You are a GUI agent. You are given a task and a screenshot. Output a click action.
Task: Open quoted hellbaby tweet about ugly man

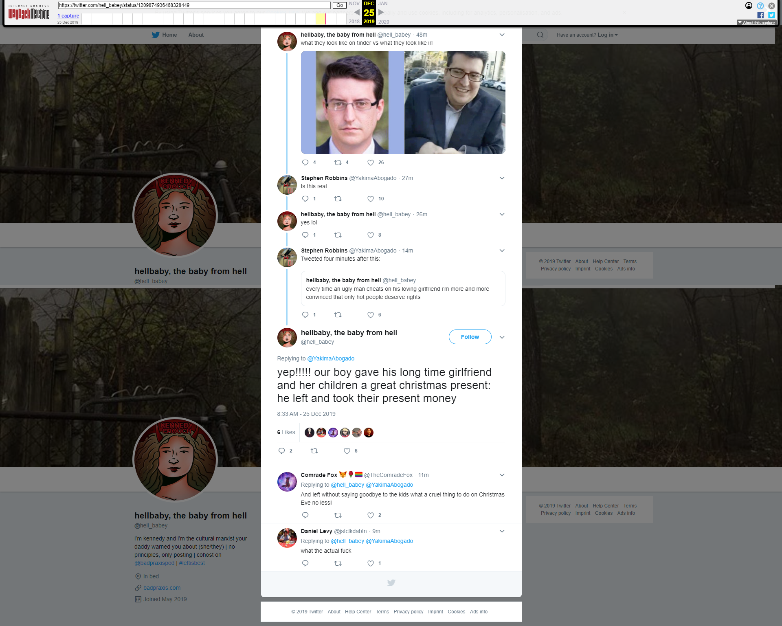(403, 289)
